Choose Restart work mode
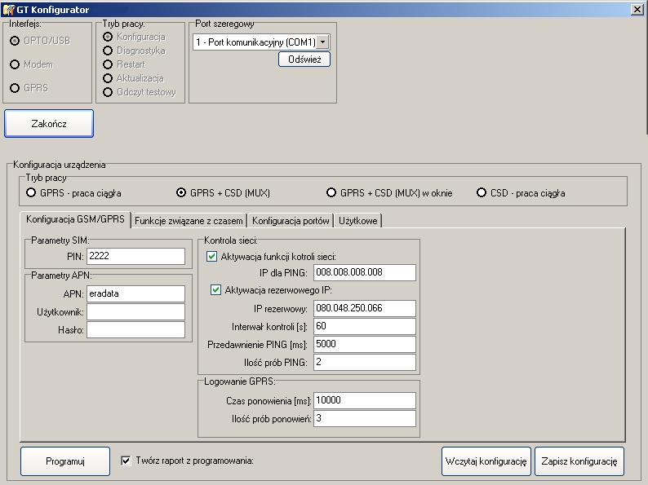Image resolution: width=648 pixels, height=485 pixels. pyautogui.click(x=108, y=64)
